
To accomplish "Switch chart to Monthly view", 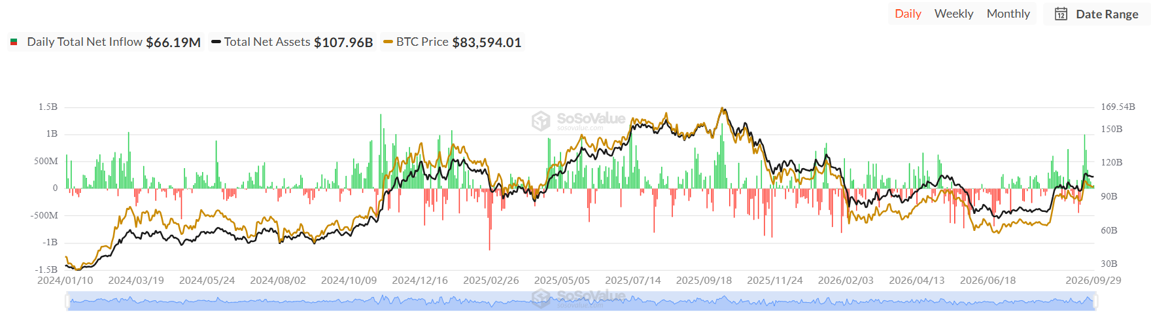I will (x=1008, y=14).
